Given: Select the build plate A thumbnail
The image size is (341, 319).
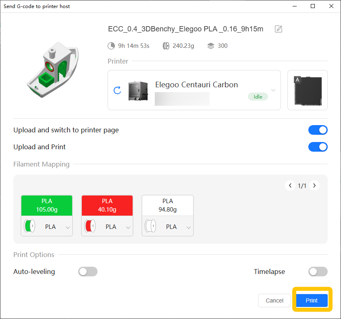Looking at the screenshot, I should click(x=308, y=90).
